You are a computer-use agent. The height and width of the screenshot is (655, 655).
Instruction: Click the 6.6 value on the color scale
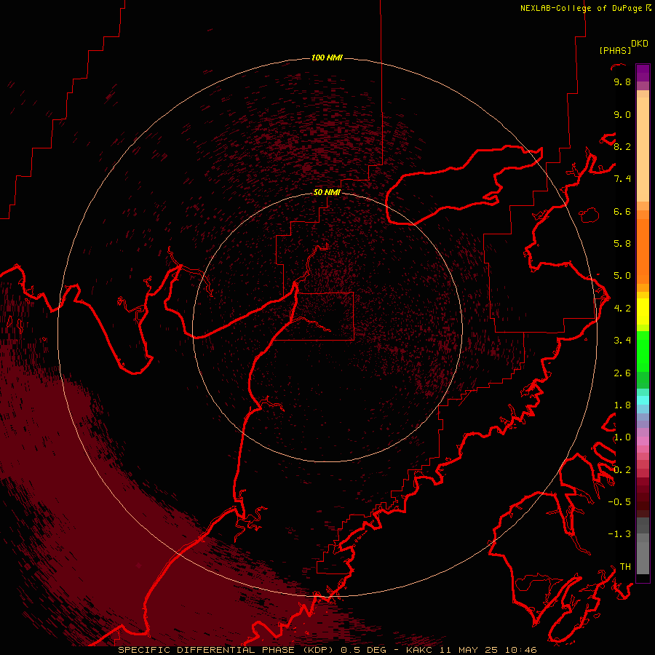pos(622,211)
